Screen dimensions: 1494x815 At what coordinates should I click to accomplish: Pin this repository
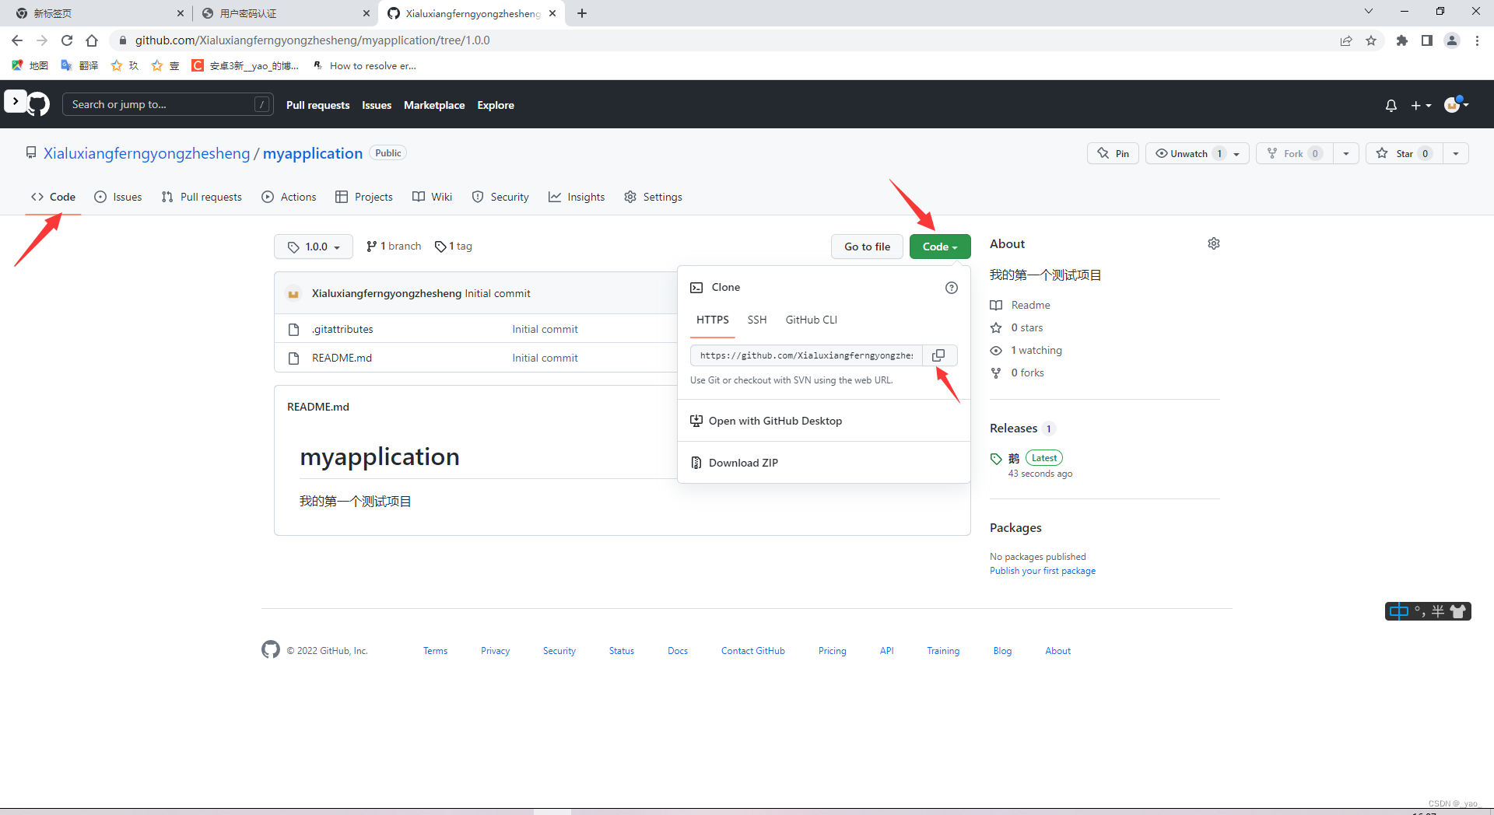pos(1113,153)
